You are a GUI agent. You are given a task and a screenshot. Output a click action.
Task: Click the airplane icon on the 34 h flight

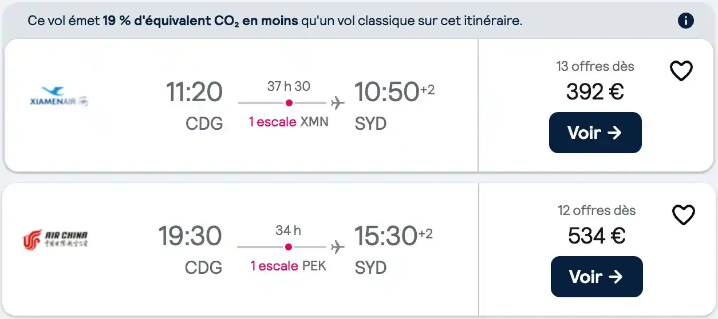pyautogui.click(x=338, y=247)
